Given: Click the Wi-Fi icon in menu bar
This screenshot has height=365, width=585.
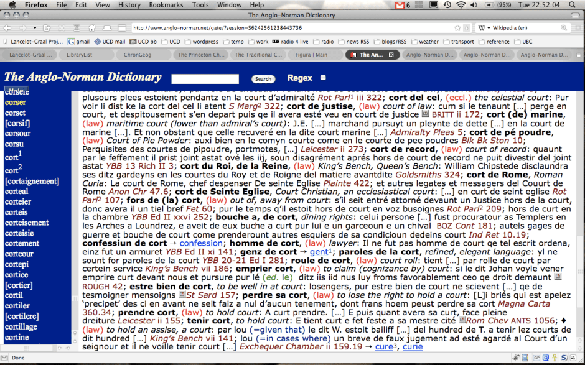Looking at the screenshot, I should click(x=461, y=5).
